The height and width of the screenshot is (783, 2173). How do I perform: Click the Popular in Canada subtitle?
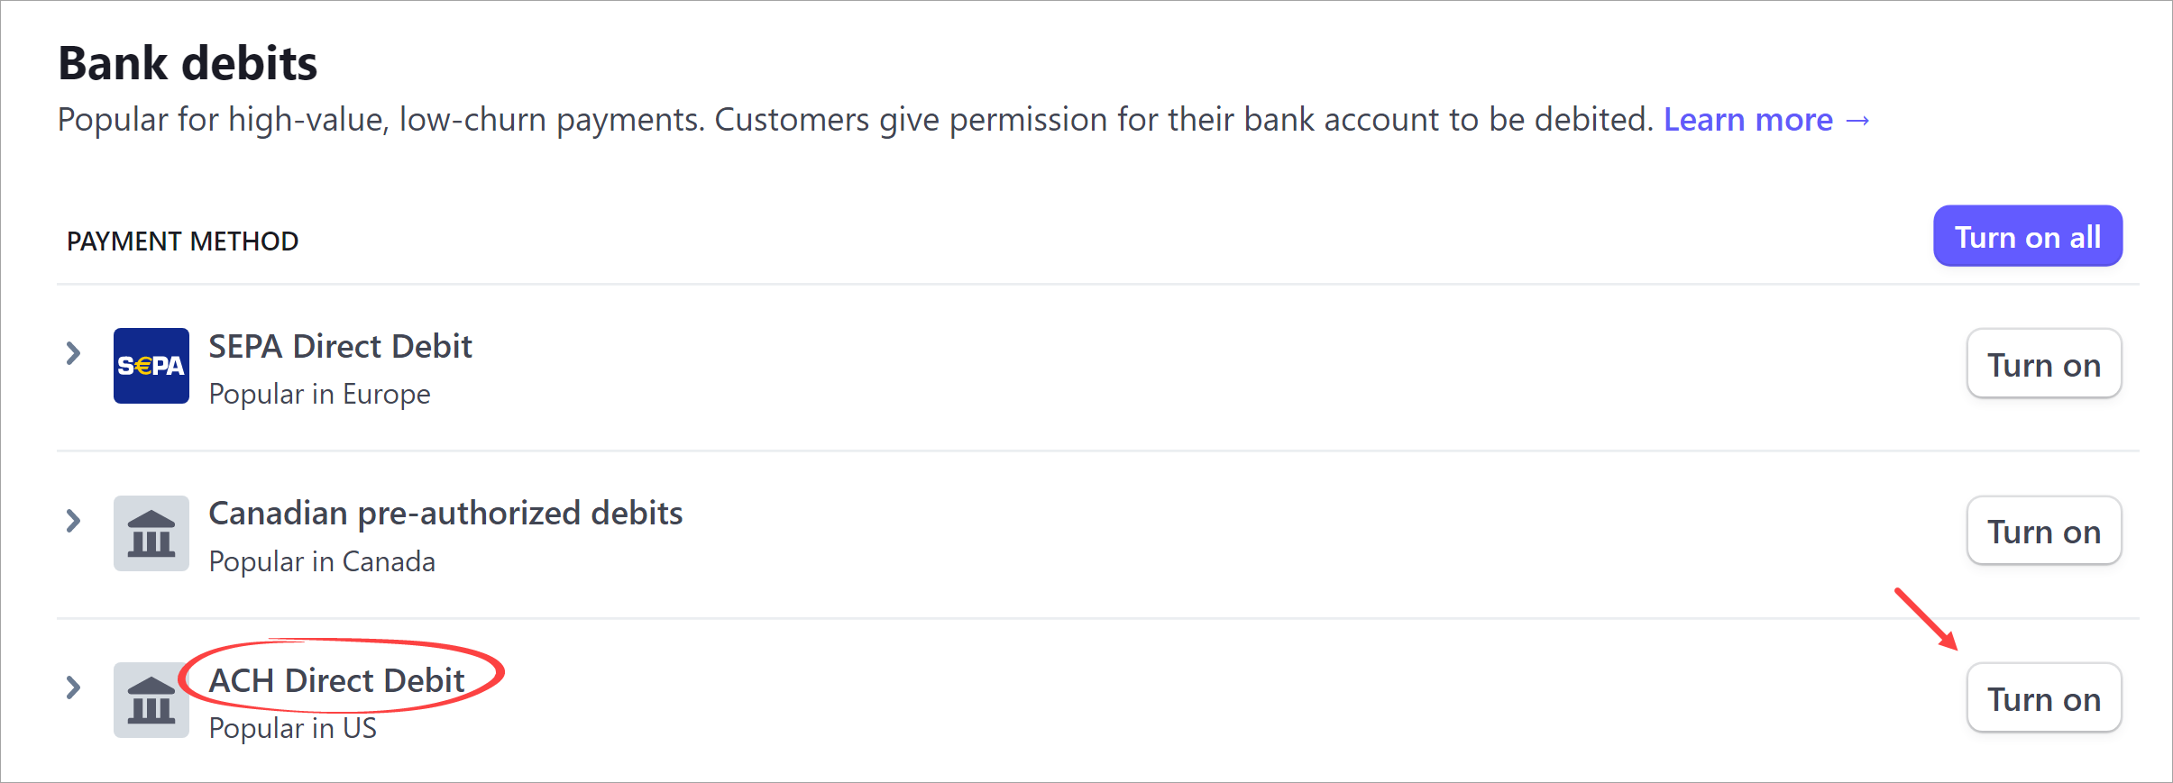(x=322, y=560)
